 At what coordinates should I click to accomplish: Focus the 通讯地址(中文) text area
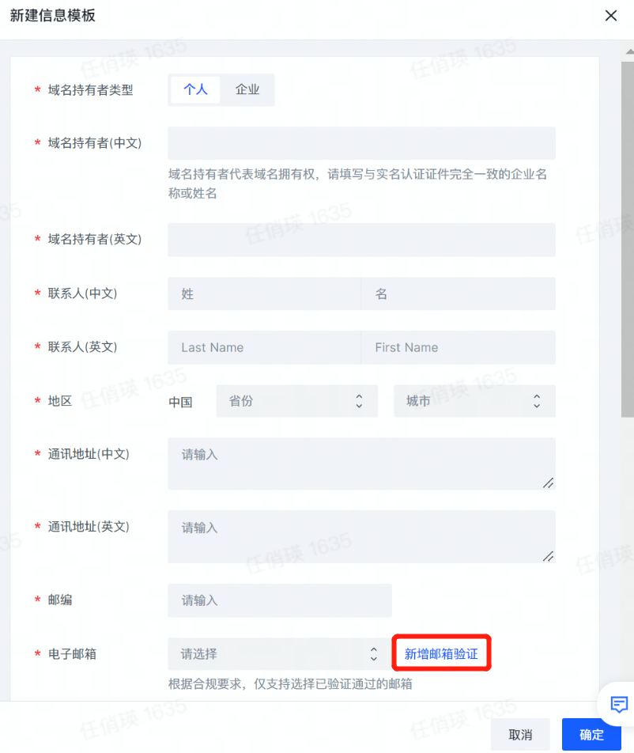[x=361, y=464]
